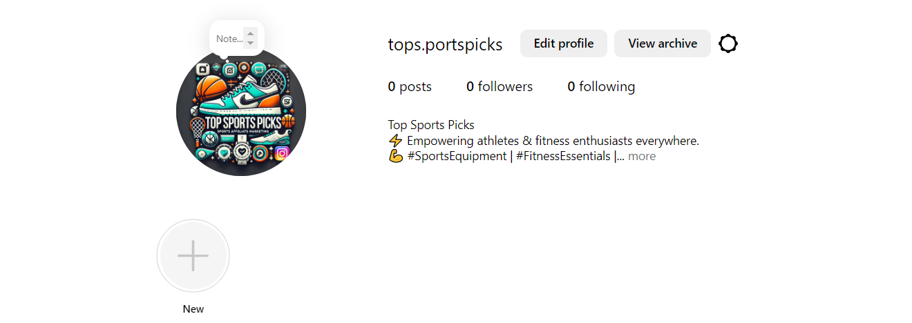Open the settings gear icon
The width and height of the screenshot is (912, 323).
pyautogui.click(x=728, y=43)
